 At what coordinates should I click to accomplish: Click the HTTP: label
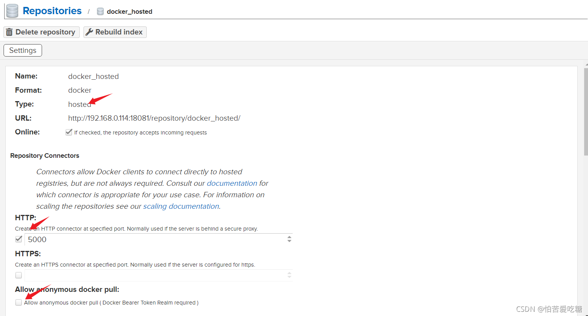click(26, 218)
